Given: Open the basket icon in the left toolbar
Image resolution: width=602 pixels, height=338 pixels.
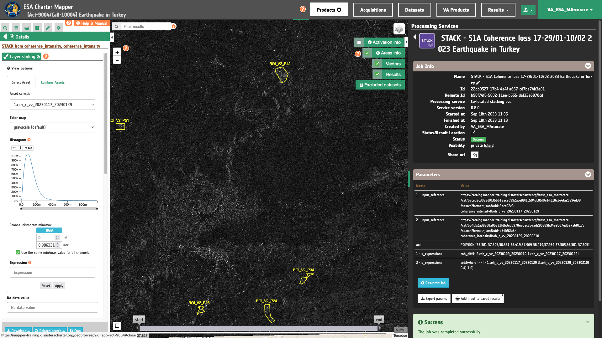Looking at the screenshot, I should point(27,28).
